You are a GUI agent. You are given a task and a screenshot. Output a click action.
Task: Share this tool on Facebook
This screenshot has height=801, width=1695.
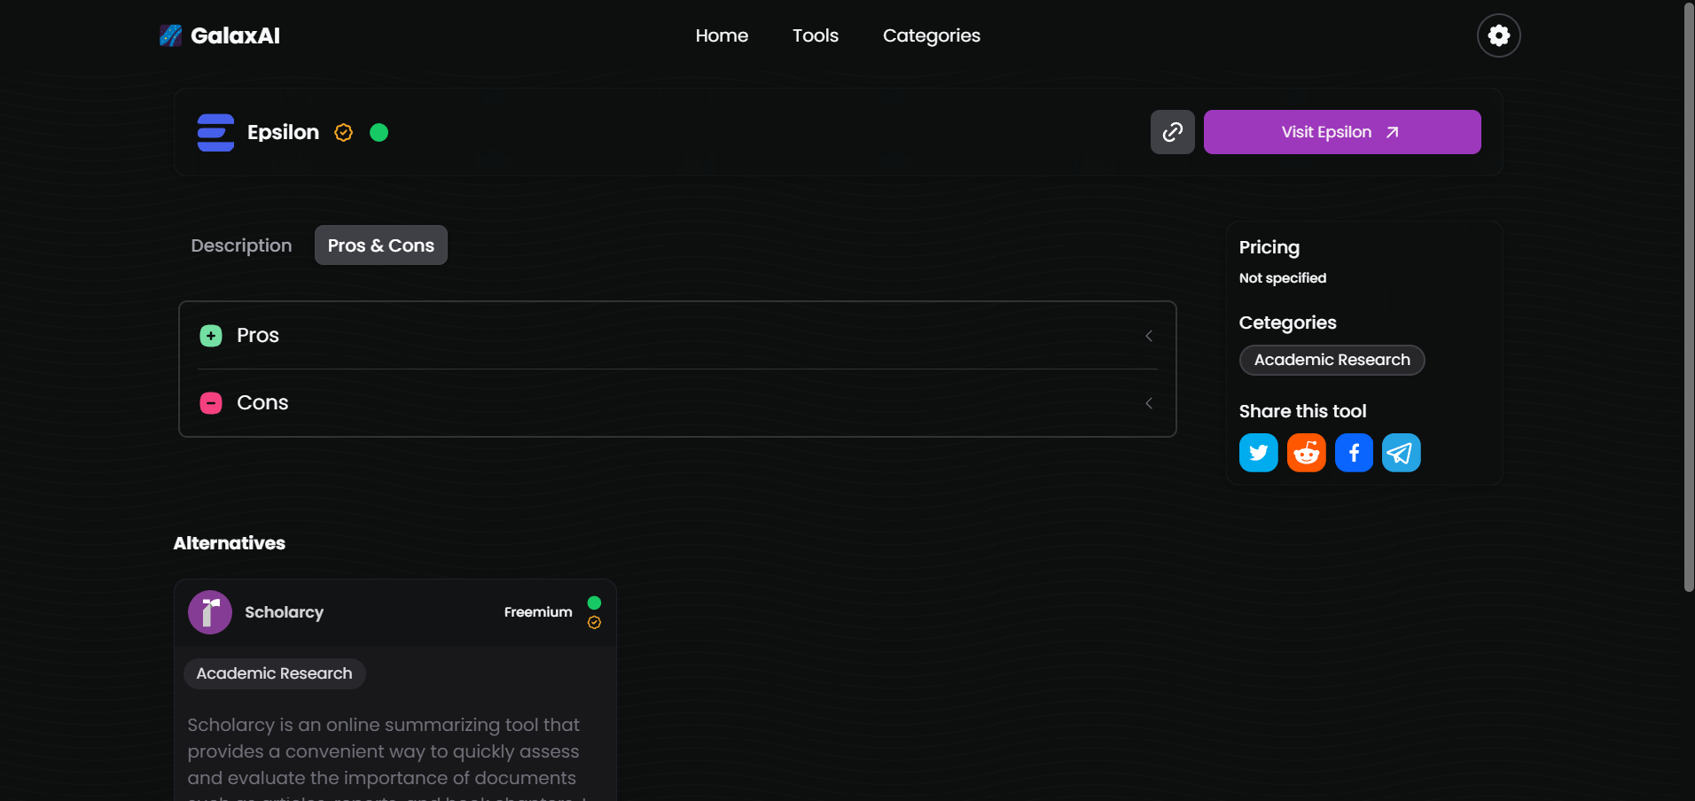pyautogui.click(x=1354, y=453)
